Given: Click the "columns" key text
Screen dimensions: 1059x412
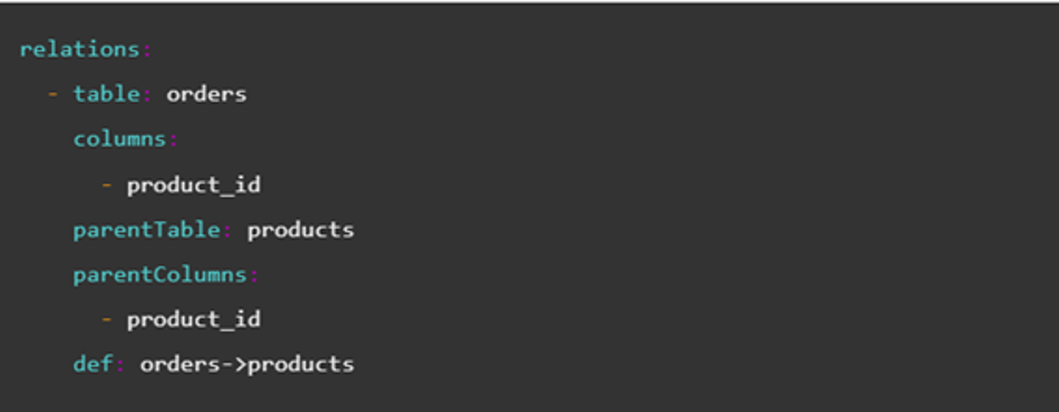Looking at the screenshot, I should tap(120, 139).
